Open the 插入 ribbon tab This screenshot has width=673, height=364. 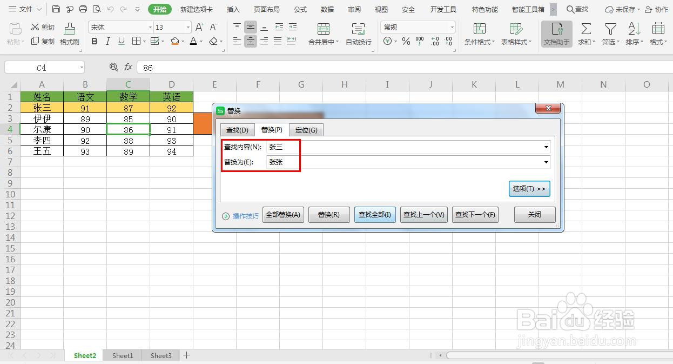coord(233,10)
